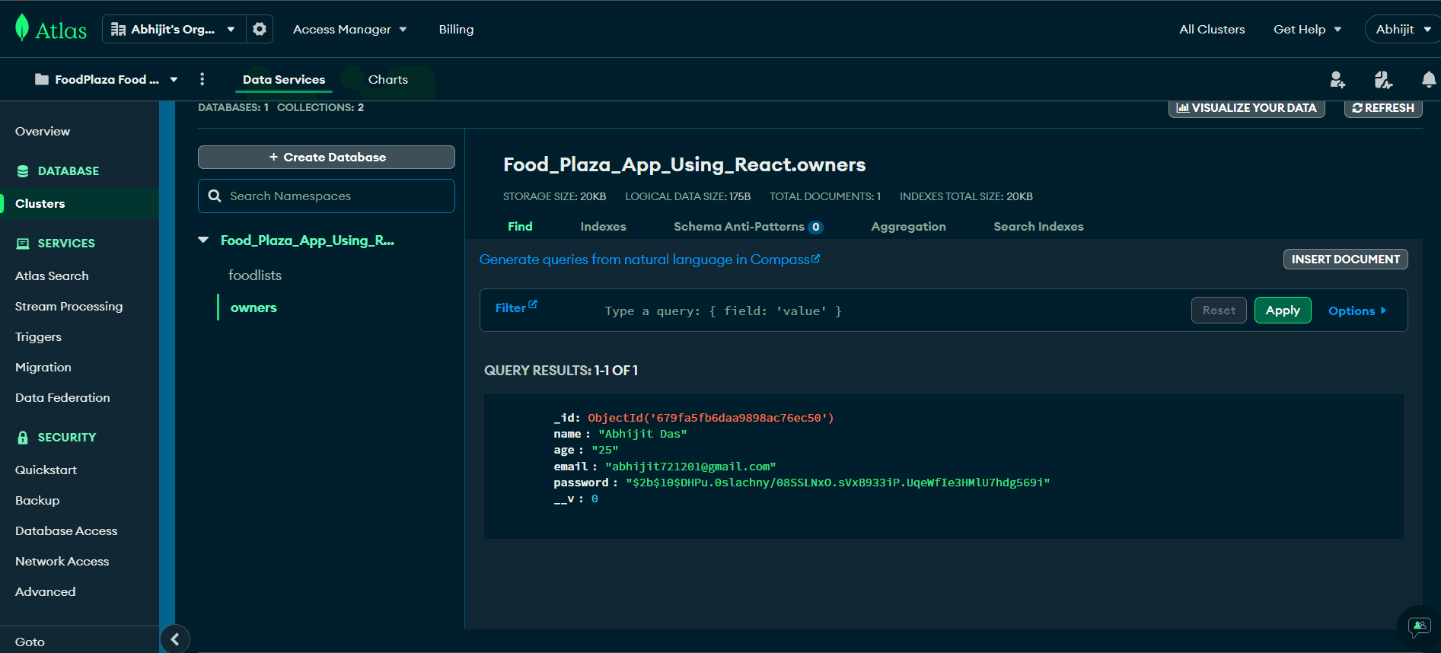This screenshot has height=653, width=1441.
Task: Click Goto at sidebar bottom
Action: tap(30, 642)
